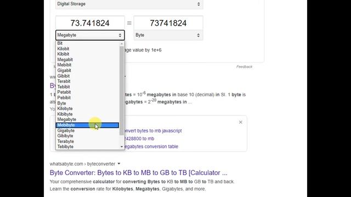Image resolution: width=351 pixels, height=197 pixels.
Task: Choose Petabit from the list
Action: pyautogui.click(x=88, y=92)
